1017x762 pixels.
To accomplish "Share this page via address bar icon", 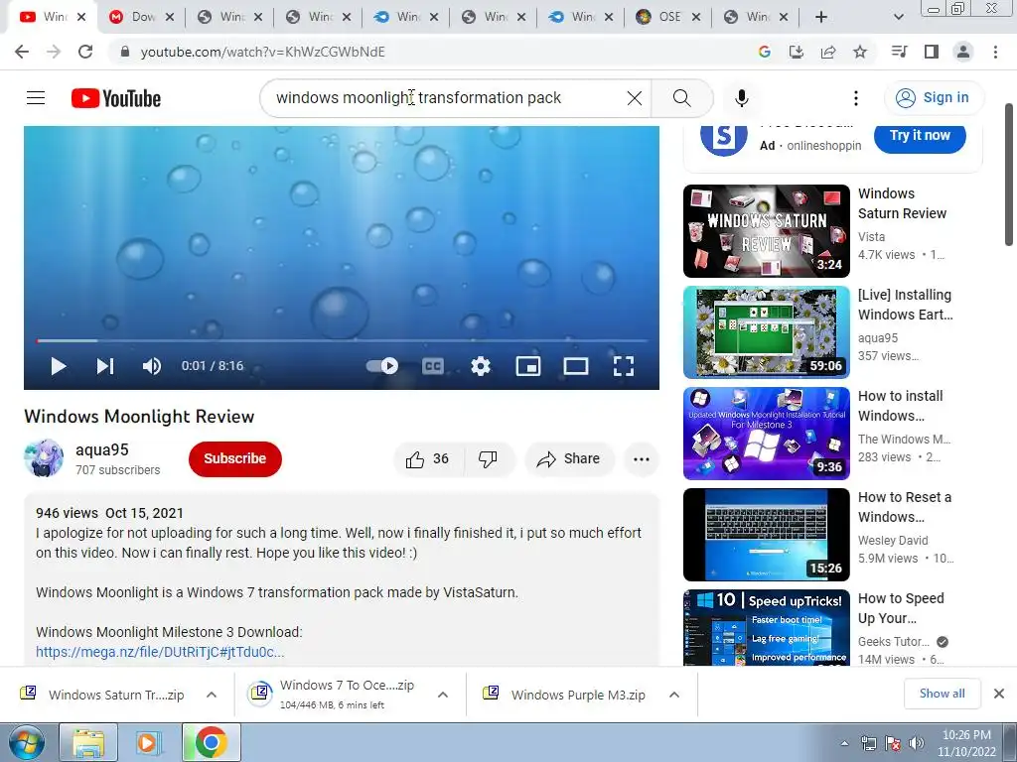I will click(828, 52).
